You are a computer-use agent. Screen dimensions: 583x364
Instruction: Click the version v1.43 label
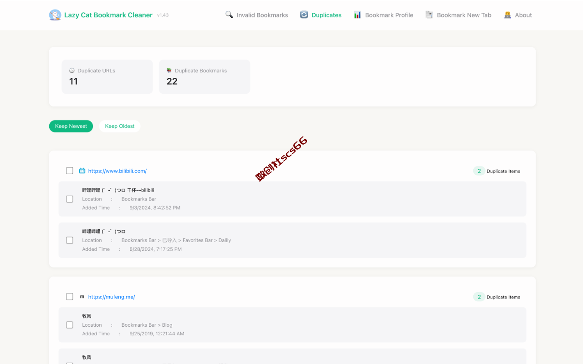[x=163, y=15]
